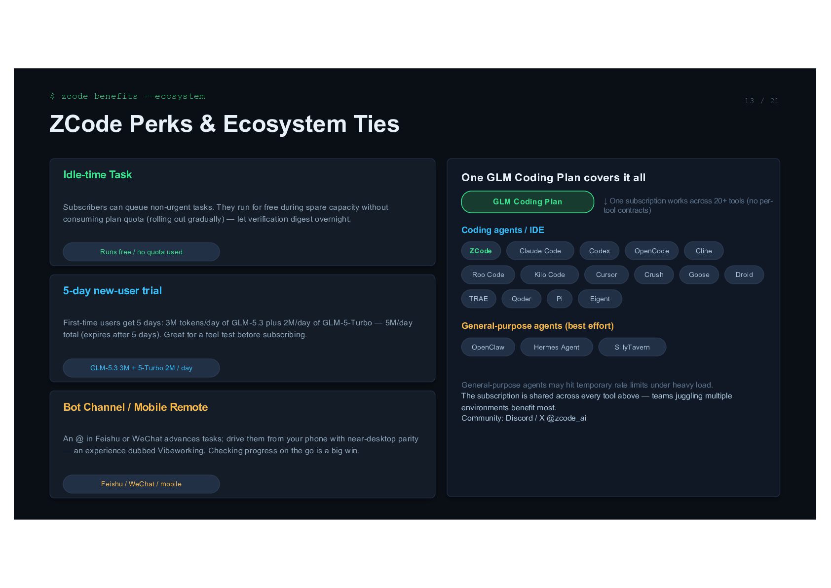Click 'One GLM Coding Plan covers it all' heading

tap(553, 178)
